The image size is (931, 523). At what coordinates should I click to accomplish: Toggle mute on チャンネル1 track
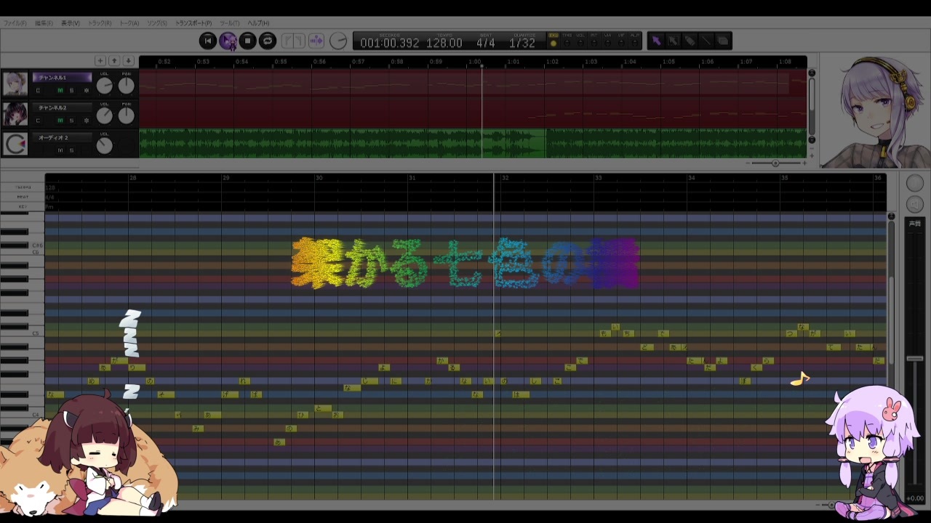point(60,91)
